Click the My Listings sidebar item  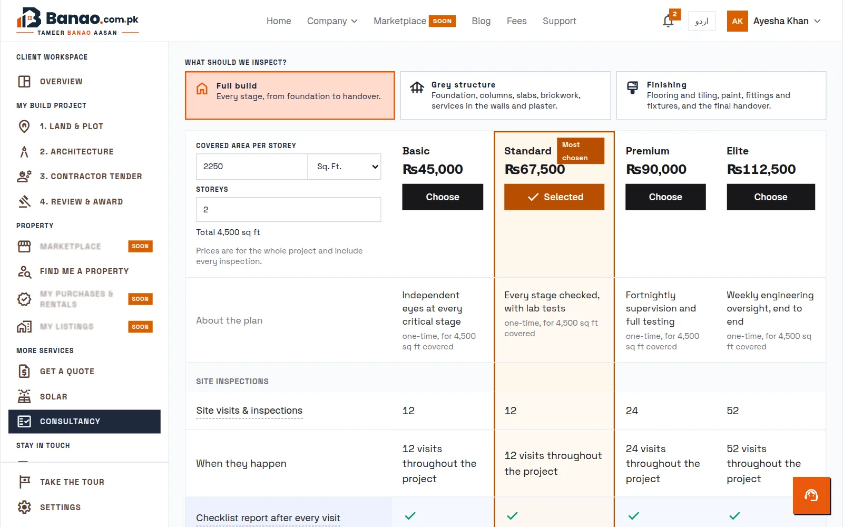pyautogui.click(x=84, y=327)
